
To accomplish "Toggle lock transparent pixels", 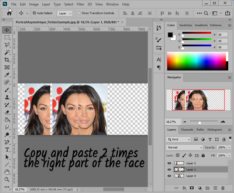I will tap(178, 156).
